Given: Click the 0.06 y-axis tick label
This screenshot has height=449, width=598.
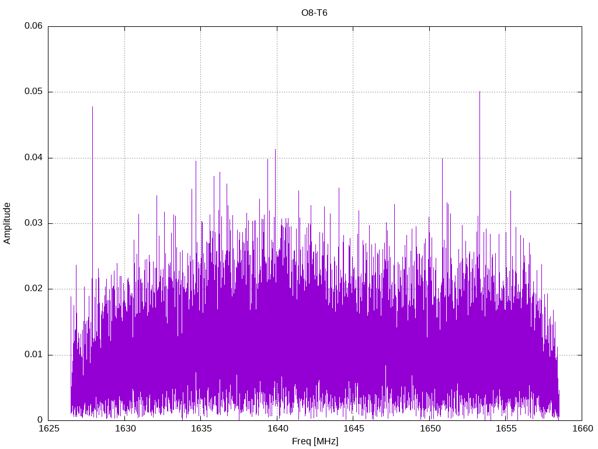Looking at the screenshot, I should (33, 26).
